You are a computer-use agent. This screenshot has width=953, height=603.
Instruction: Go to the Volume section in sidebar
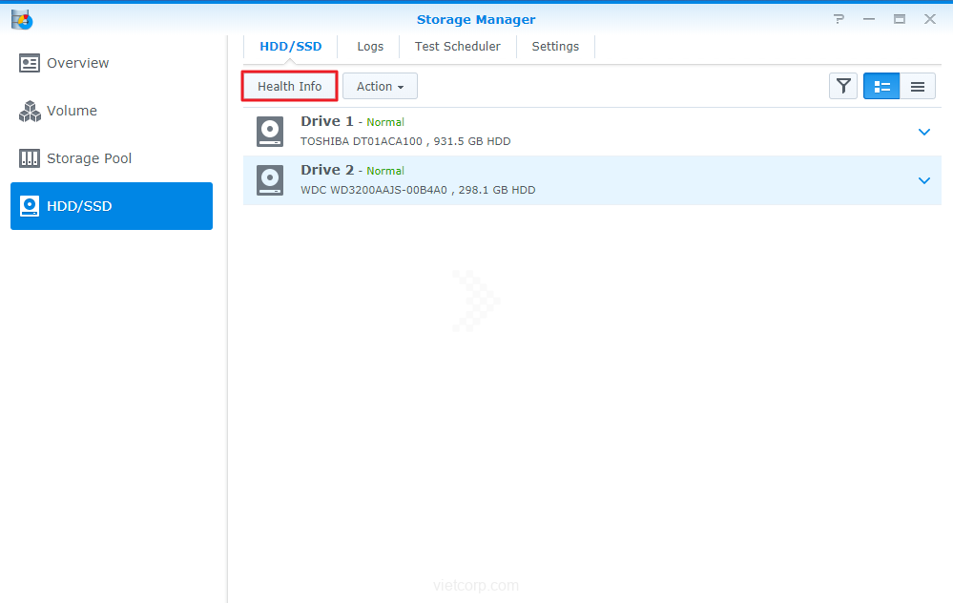72,111
